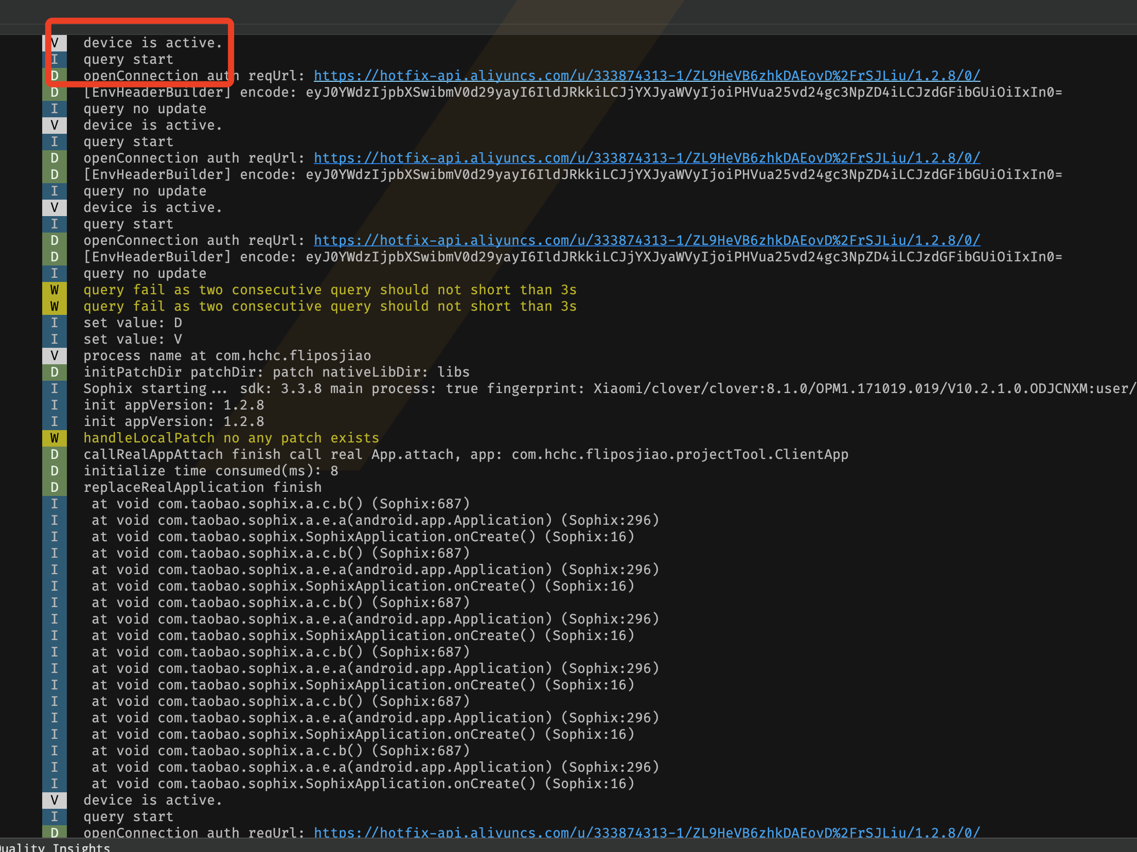Click the 'process name at com.hchc.fliposjiao' log text

point(227,356)
